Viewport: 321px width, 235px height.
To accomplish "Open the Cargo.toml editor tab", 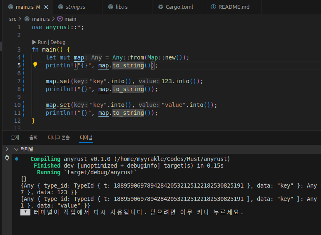I will [x=178, y=7].
